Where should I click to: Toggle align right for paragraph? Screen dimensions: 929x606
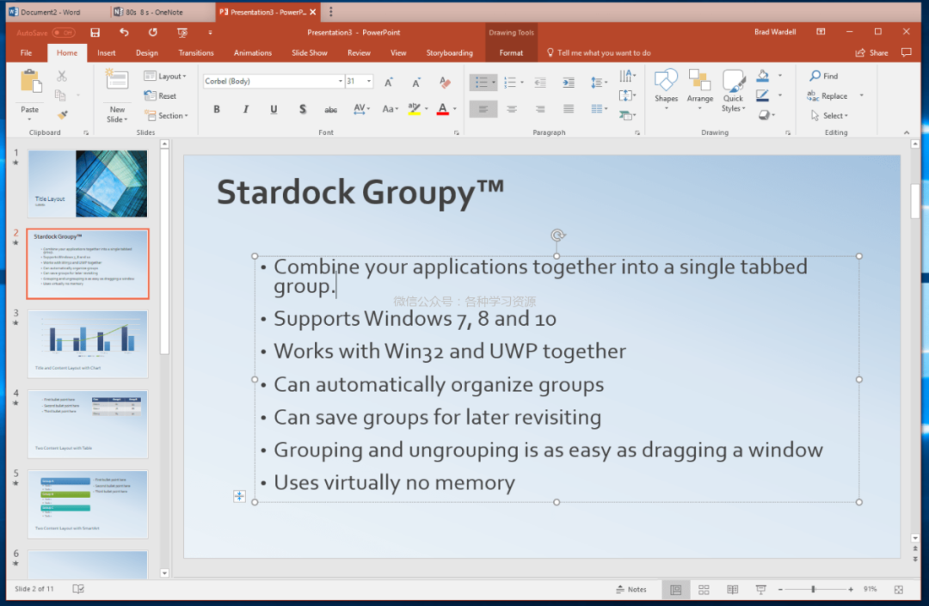[539, 109]
